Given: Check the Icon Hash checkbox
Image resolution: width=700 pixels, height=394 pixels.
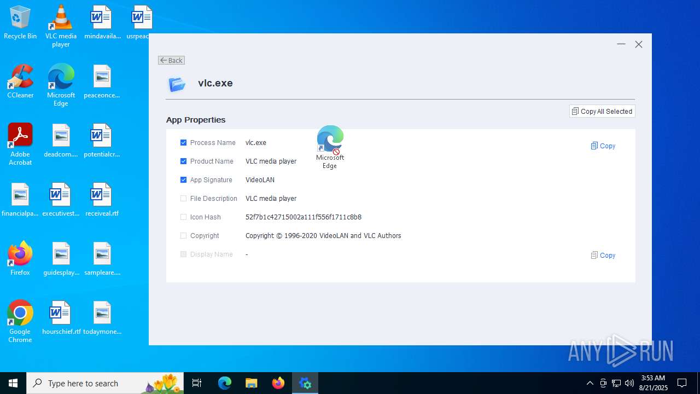Looking at the screenshot, I should (x=184, y=217).
